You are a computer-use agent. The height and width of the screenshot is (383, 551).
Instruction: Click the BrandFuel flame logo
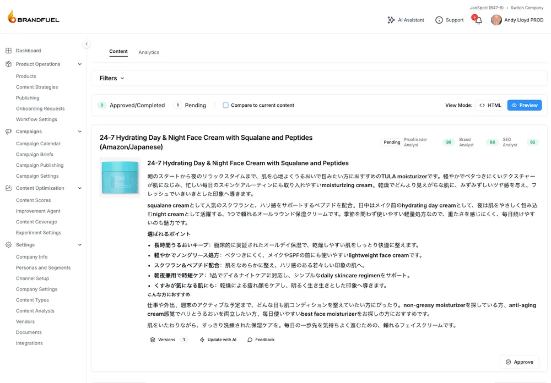pos(12,17)
